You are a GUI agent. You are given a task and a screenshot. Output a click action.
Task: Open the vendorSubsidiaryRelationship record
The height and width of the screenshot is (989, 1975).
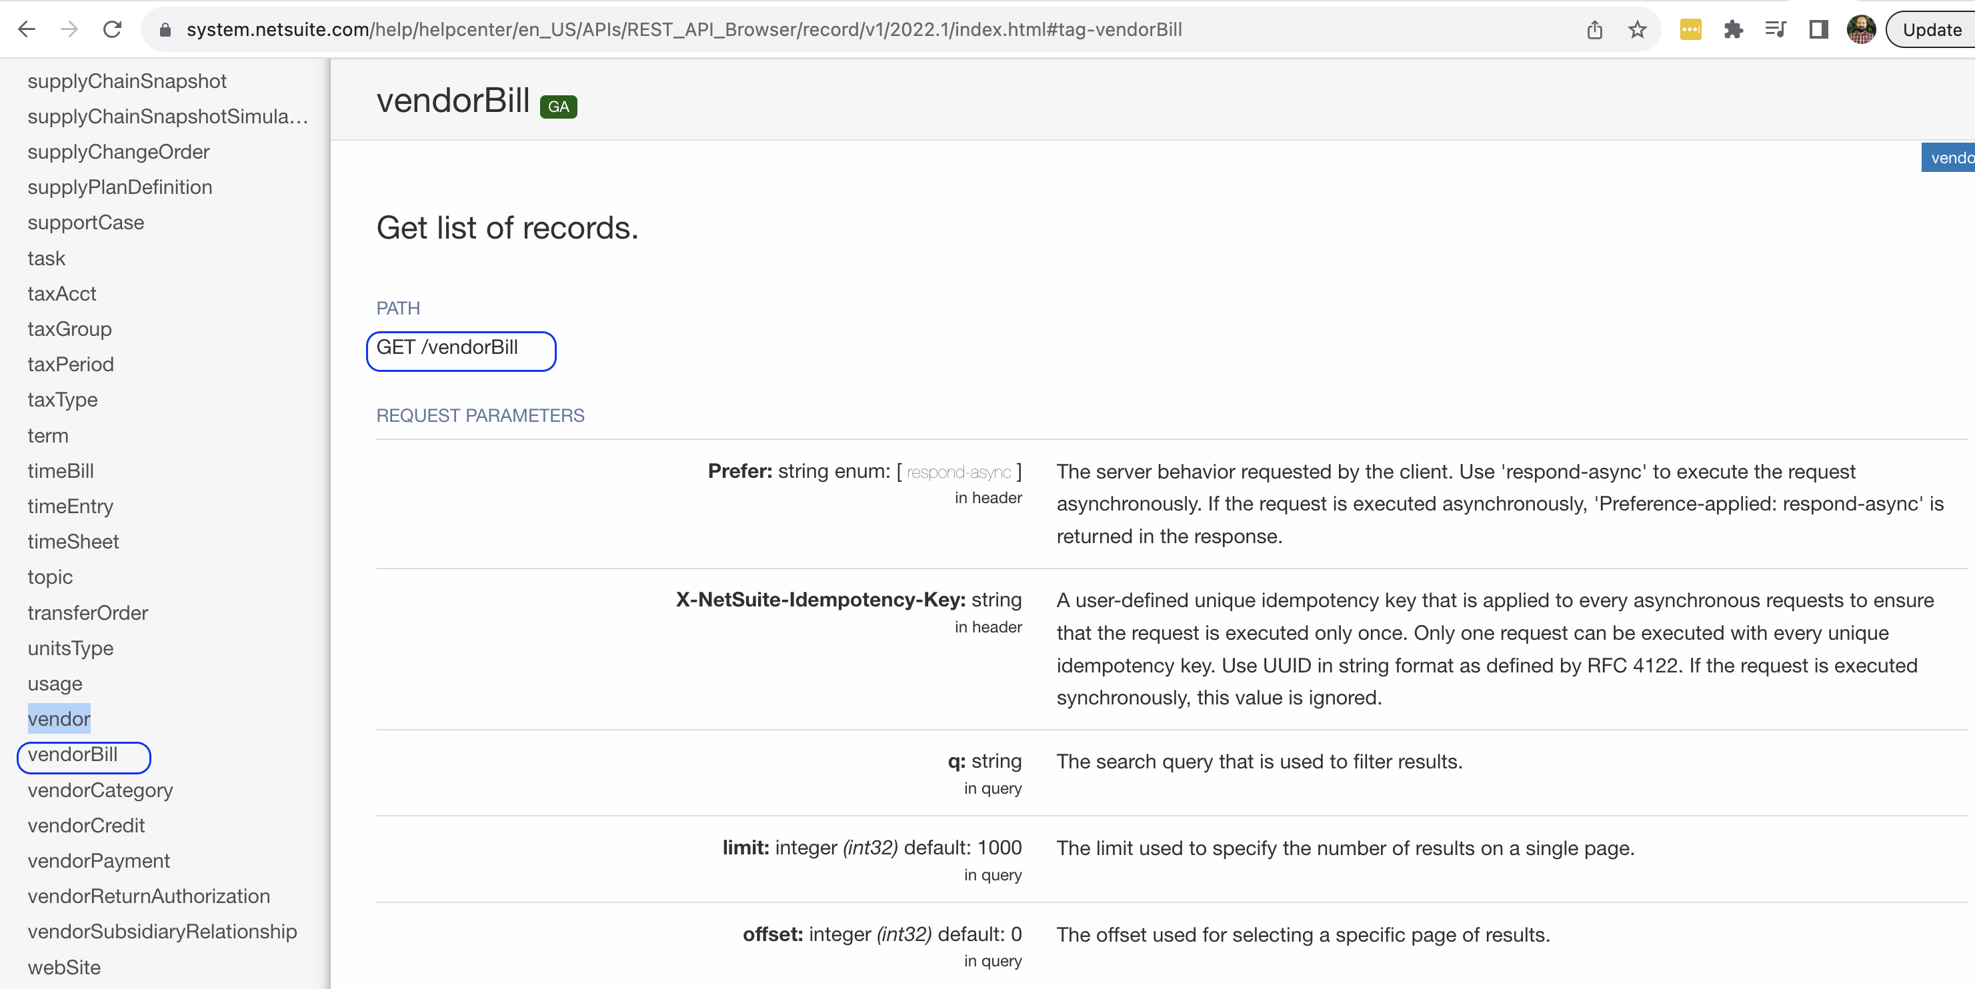point(162,932)
